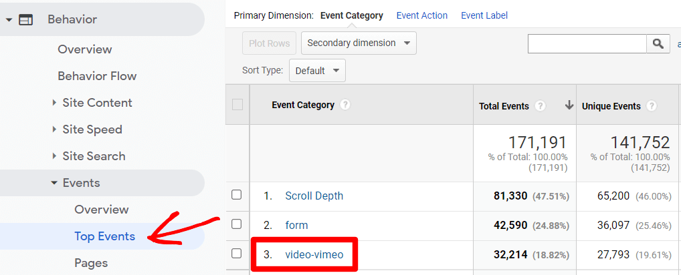Open the Events Overview report
Viewport: 681px width, 275px height.
tap(102, 210)
